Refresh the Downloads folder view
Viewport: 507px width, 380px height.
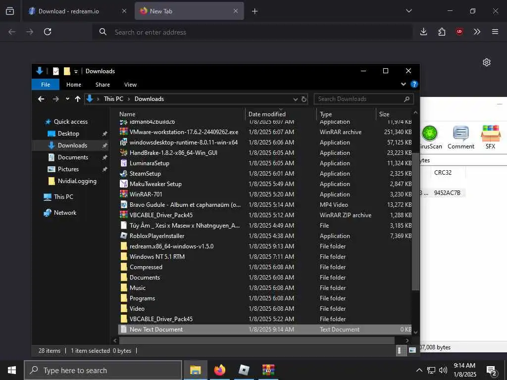pos(304,99)
